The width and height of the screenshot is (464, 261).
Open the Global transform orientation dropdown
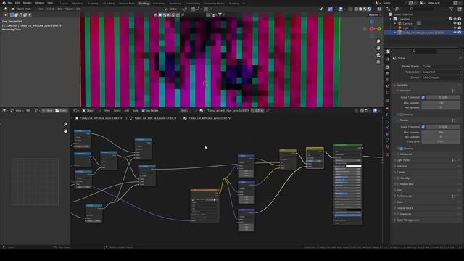pos(173,9)
